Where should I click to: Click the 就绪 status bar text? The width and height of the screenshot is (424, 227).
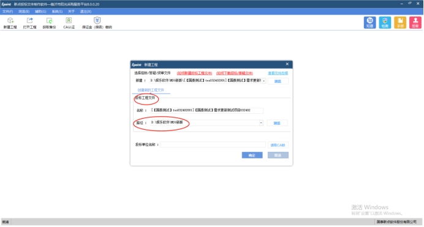click(x=6, y=222)
